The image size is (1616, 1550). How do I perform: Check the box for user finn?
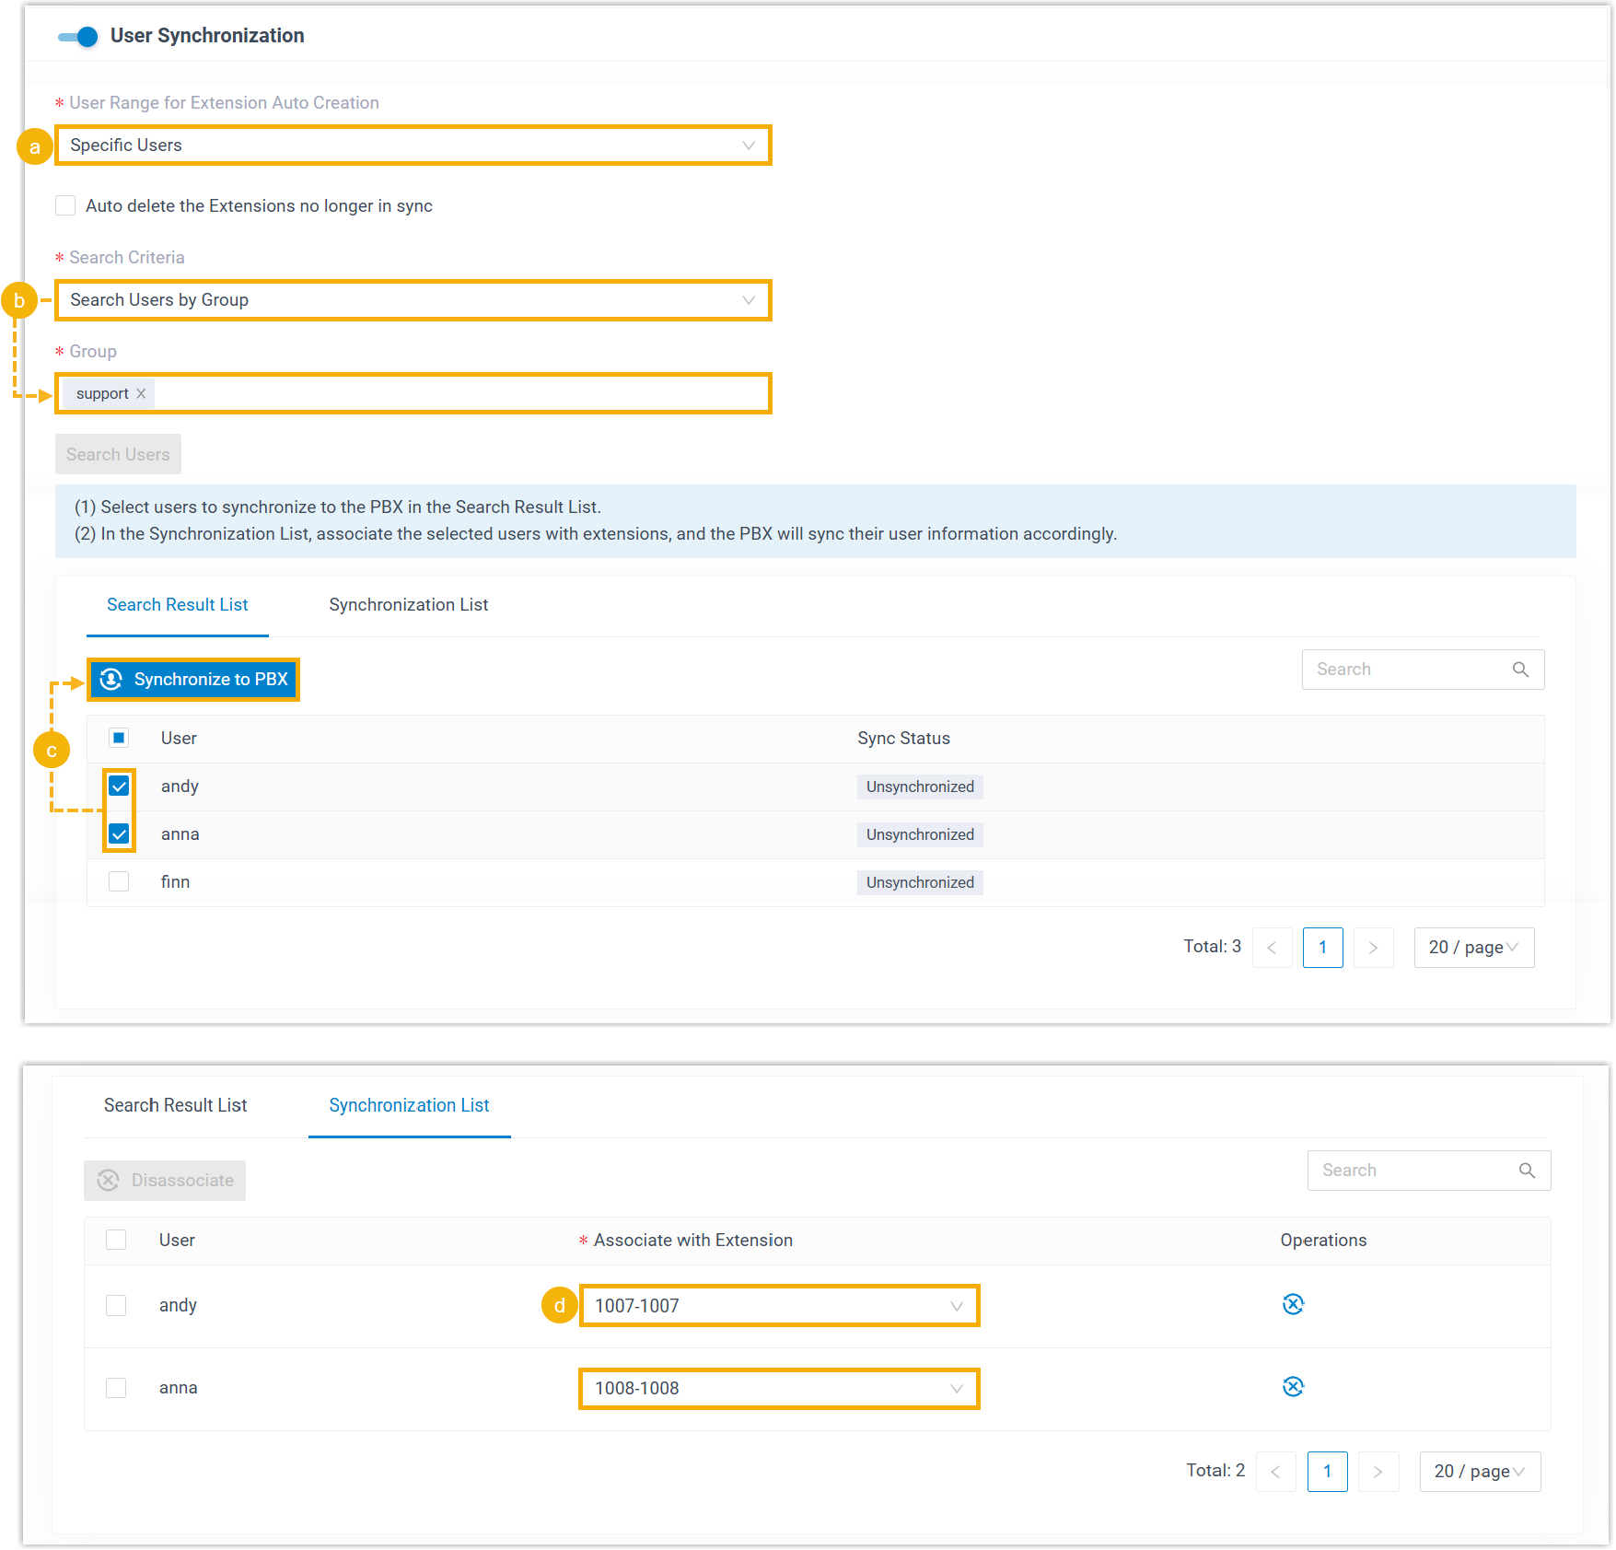point(119,881)
